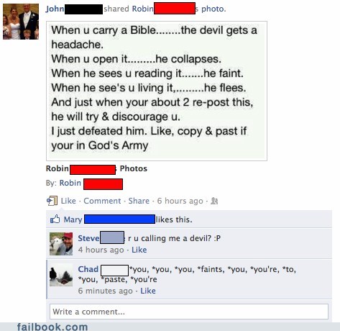
Task: Like Chad's corrections comment
Action: 148,291
